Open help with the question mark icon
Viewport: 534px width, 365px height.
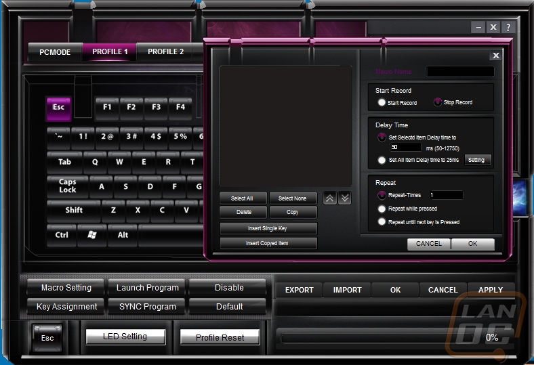coord(508,27)
